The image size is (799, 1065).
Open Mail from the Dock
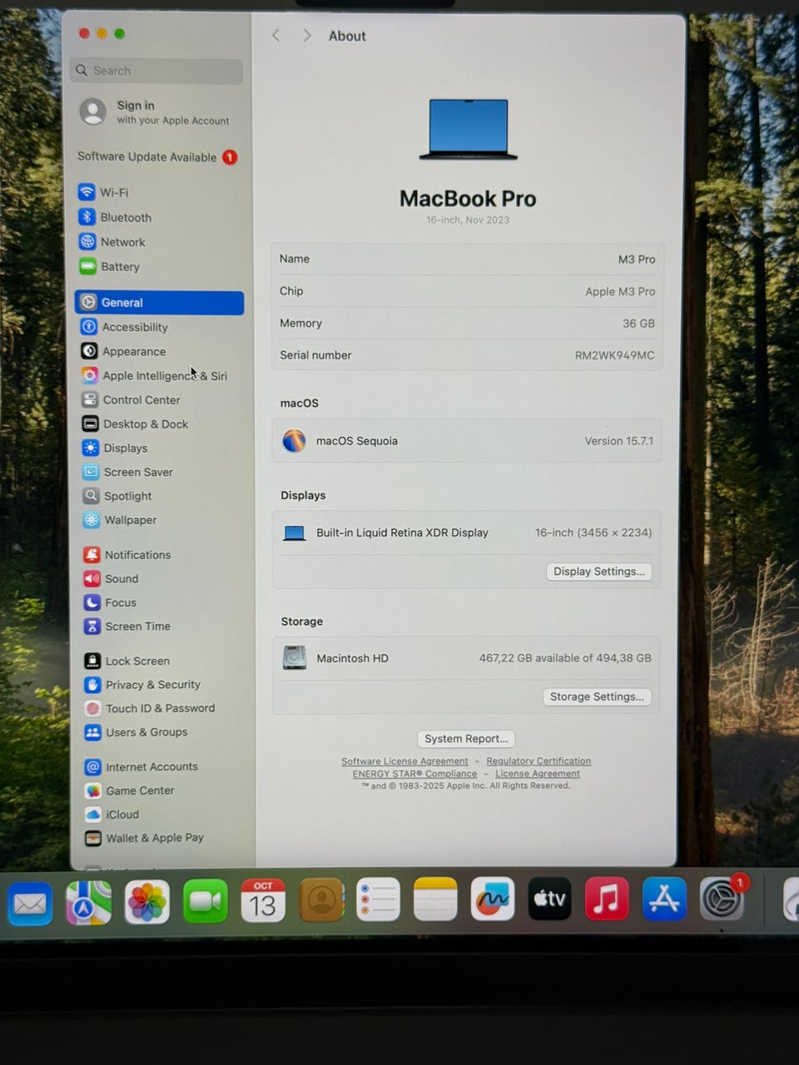pos(31,903)
